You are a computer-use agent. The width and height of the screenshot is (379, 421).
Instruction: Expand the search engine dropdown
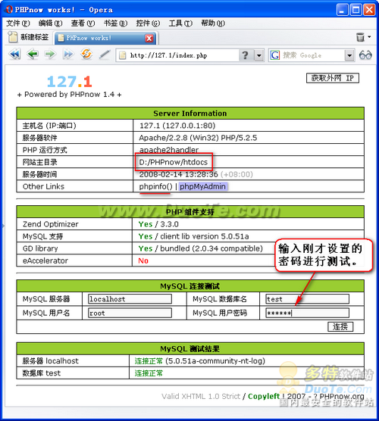click(349, 55)
